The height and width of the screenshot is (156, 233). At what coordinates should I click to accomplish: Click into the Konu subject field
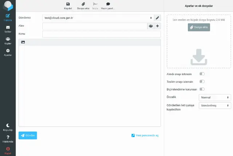(102, 34)
